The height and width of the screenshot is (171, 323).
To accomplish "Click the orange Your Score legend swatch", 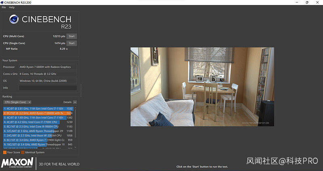I will [x=5, y=152].
